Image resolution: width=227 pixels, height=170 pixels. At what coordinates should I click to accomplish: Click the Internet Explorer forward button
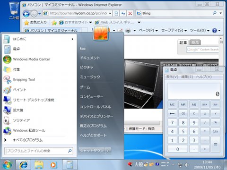pos(34,14)
